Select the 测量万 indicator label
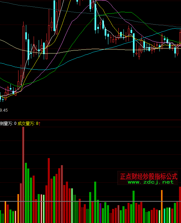 pos(6,123)
